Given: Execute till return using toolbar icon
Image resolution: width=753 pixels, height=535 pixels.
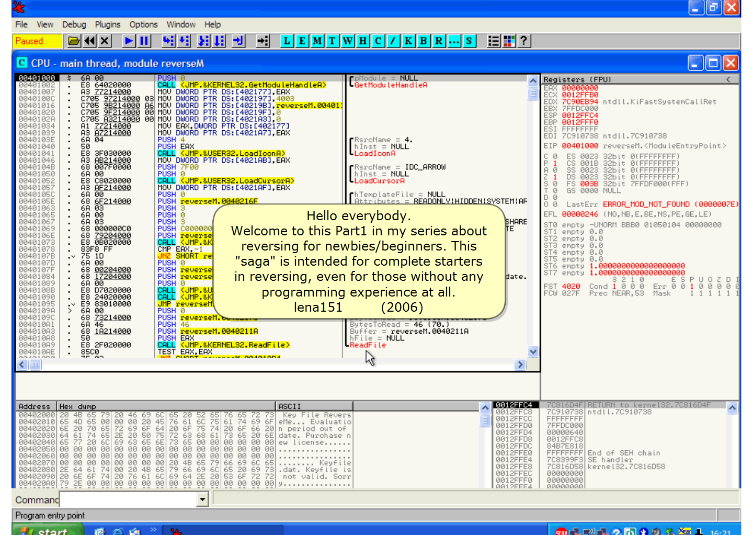Looking at the screenshot, I should click(238, 41).
